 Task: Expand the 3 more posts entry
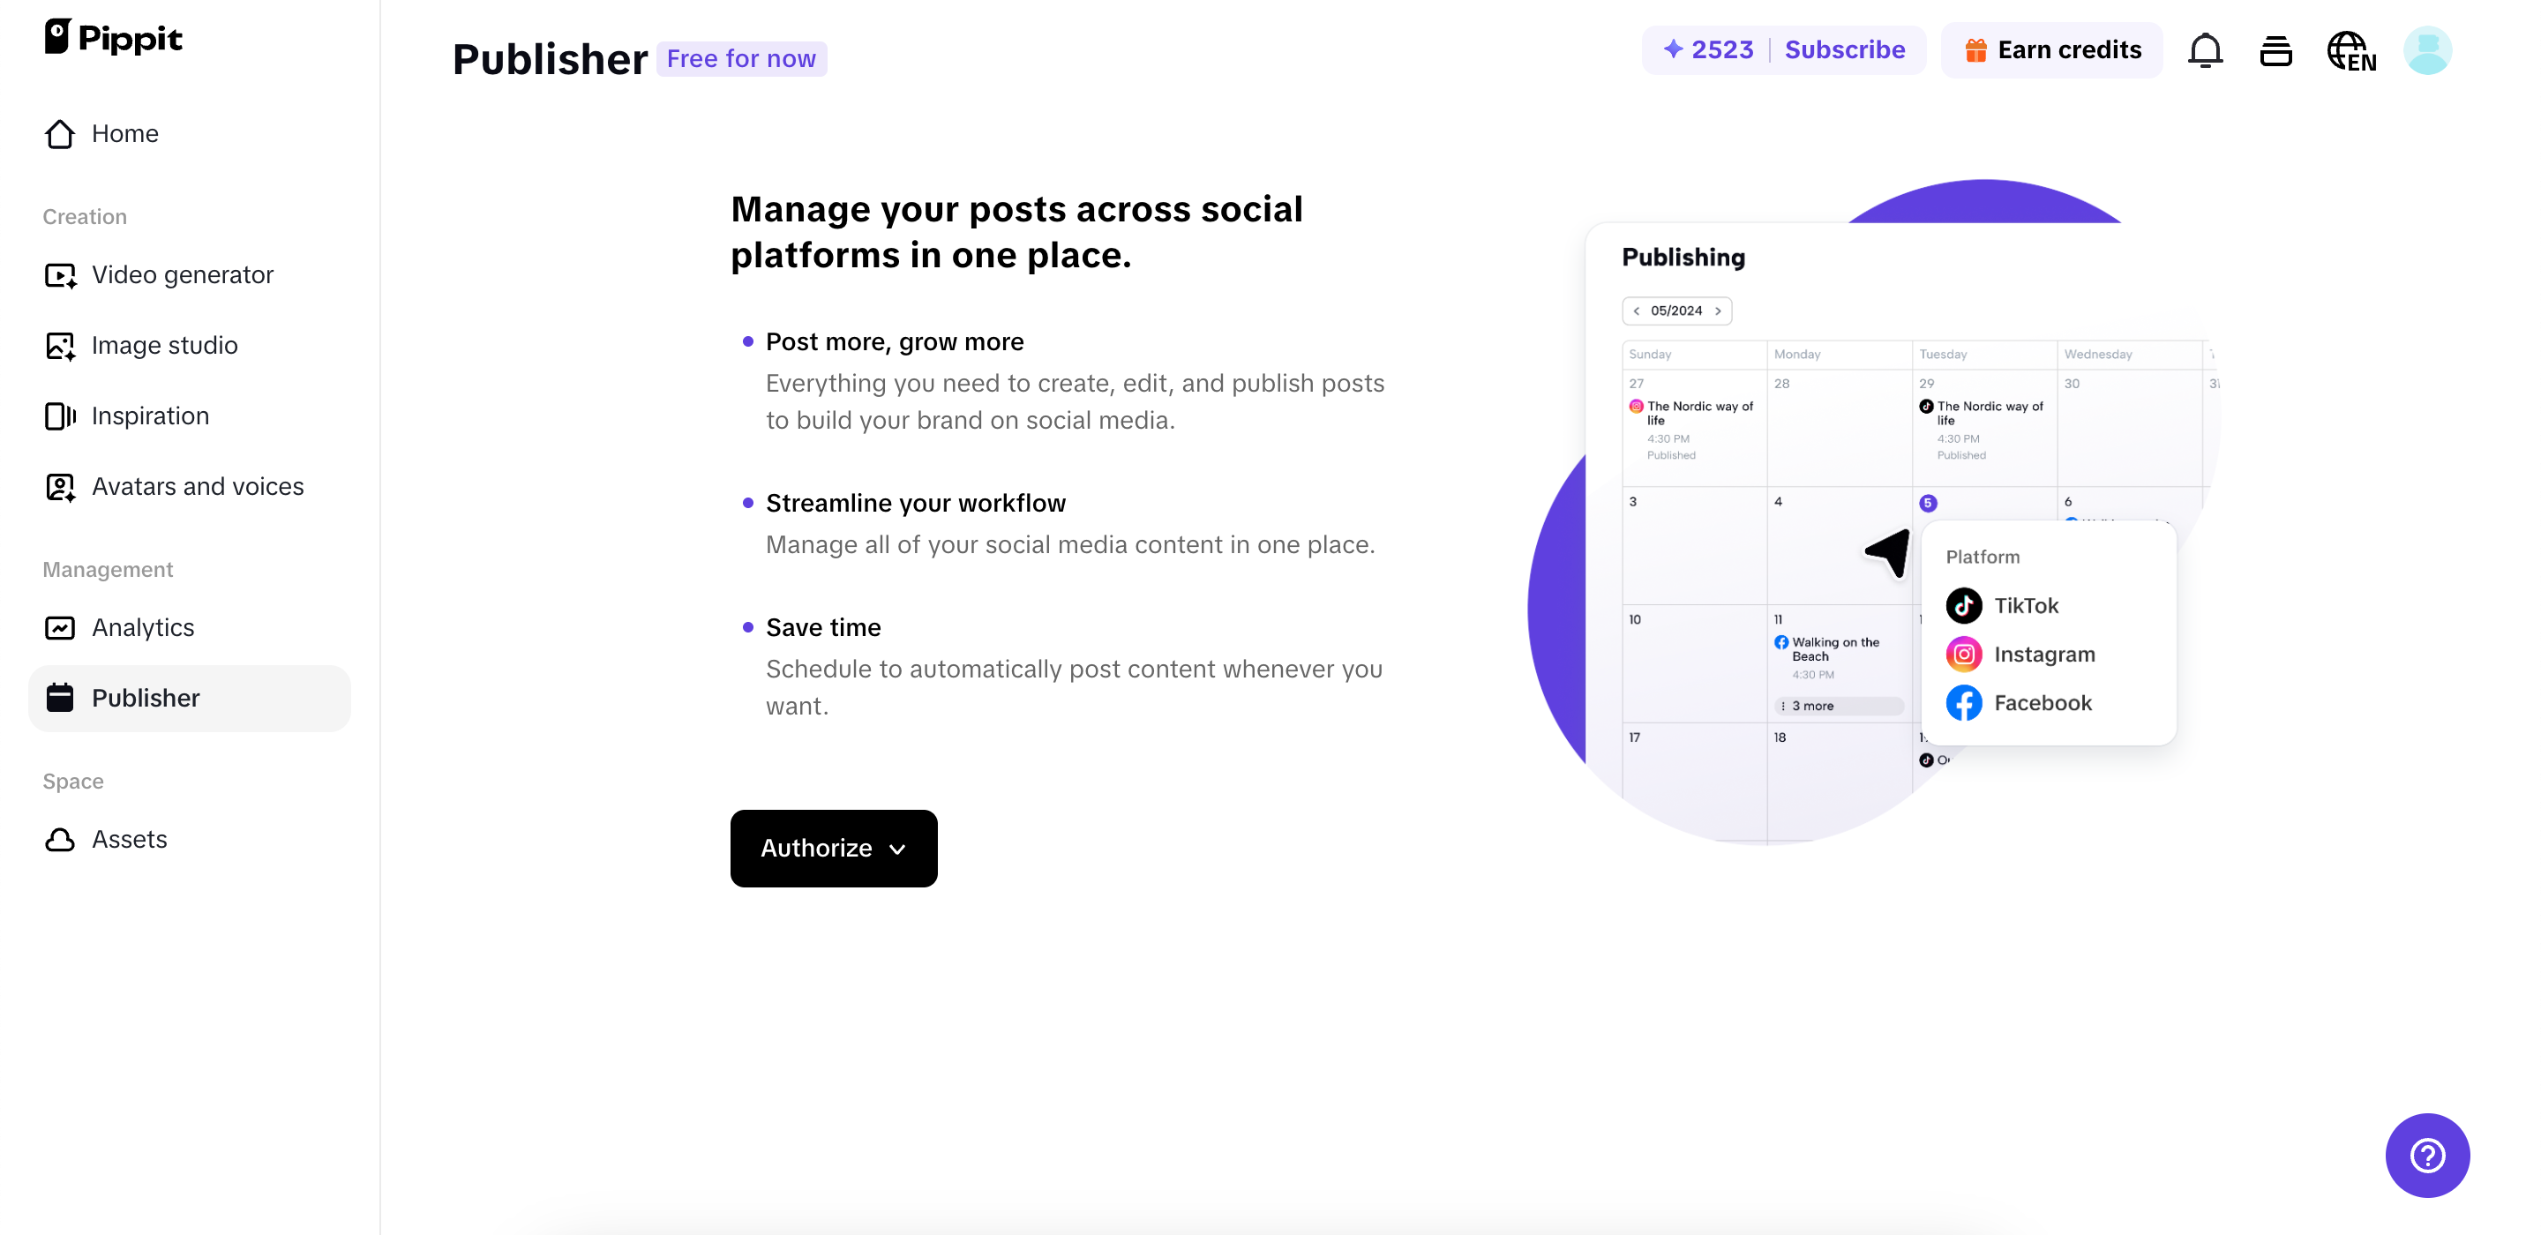click(1813, 706)
